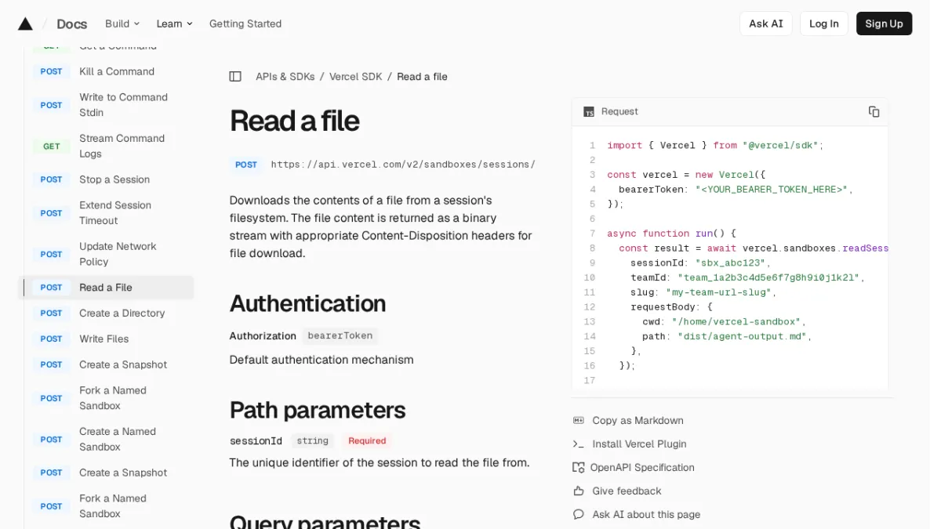The image size is (941, 529).
Task: Click code line with "dist/agent-output.md"
Action: pyautogui.click(x=727, y=336)
